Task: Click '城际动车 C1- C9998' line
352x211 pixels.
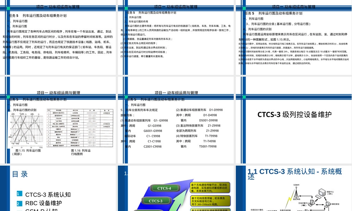Action: 142,136
